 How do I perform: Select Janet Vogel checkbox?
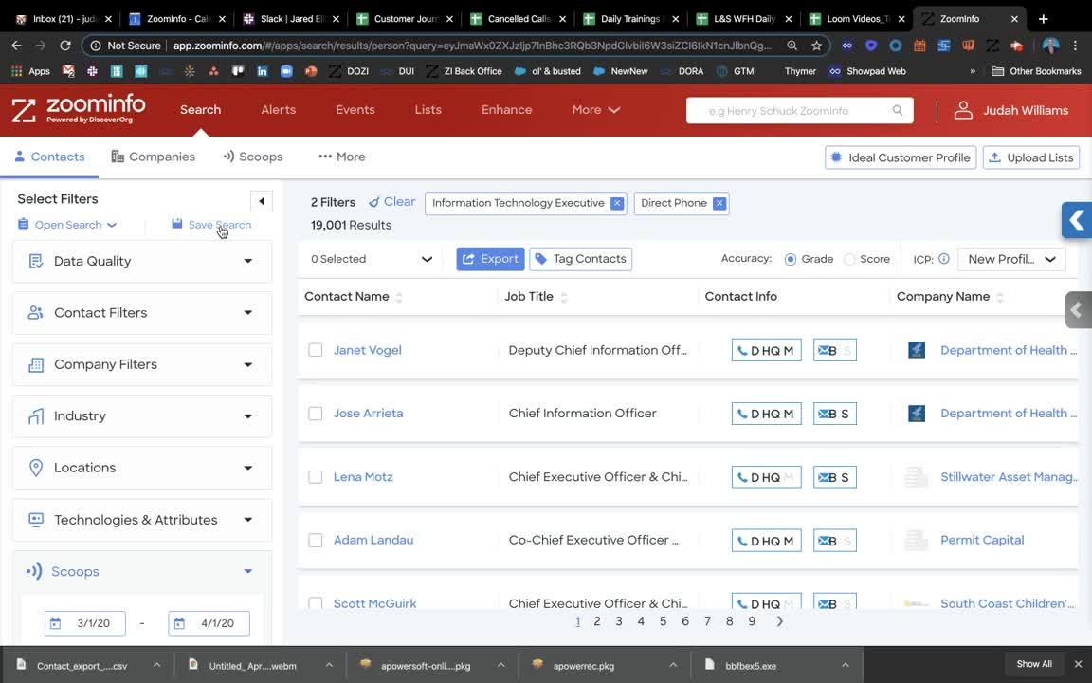point(316,350)
